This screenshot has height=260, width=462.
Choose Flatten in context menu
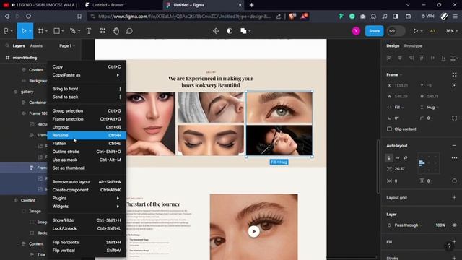pyautogui.click(x=87, y=144)
